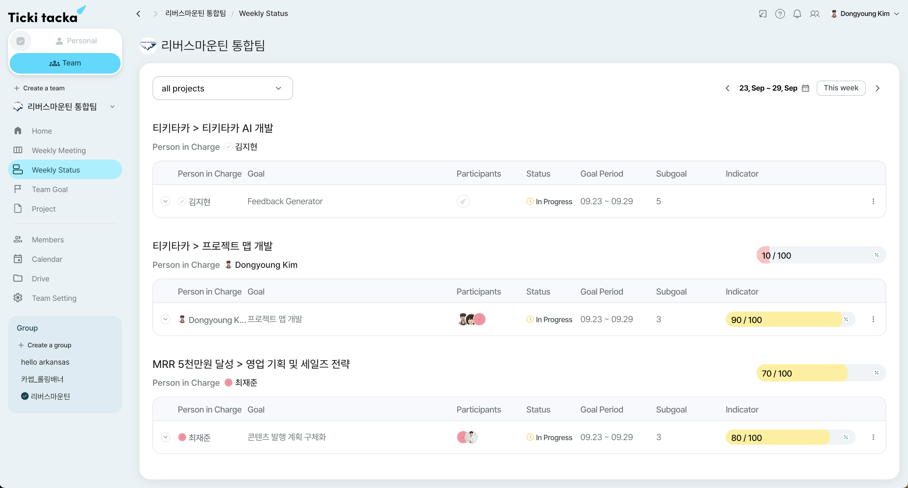Click the In Progress status of Feedback Generator

[549, 202]
